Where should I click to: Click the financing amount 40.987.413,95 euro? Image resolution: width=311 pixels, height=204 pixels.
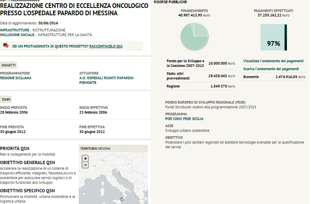click(194, 15)
